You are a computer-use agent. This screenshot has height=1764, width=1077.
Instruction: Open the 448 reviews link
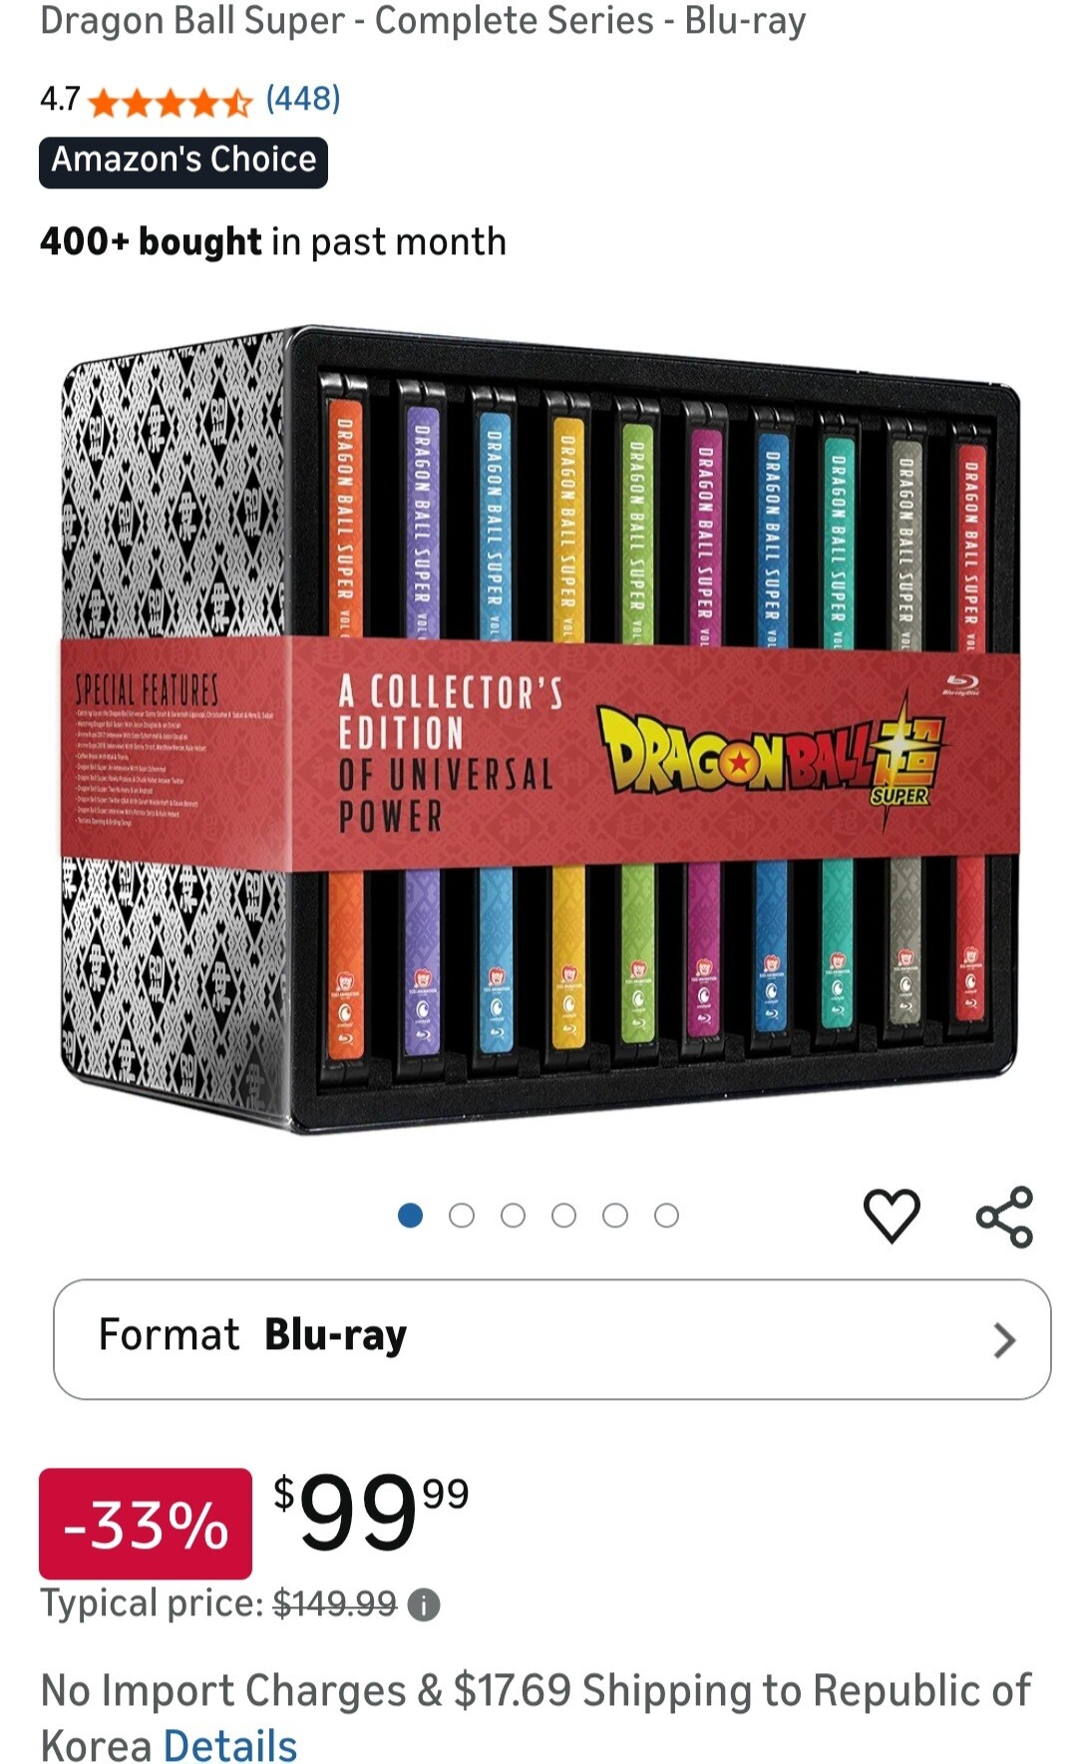point(303,99)
